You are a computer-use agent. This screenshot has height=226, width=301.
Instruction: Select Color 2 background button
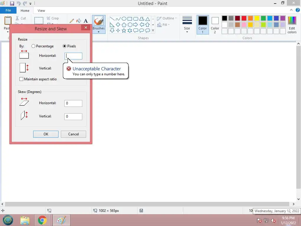tap(215, 25)
